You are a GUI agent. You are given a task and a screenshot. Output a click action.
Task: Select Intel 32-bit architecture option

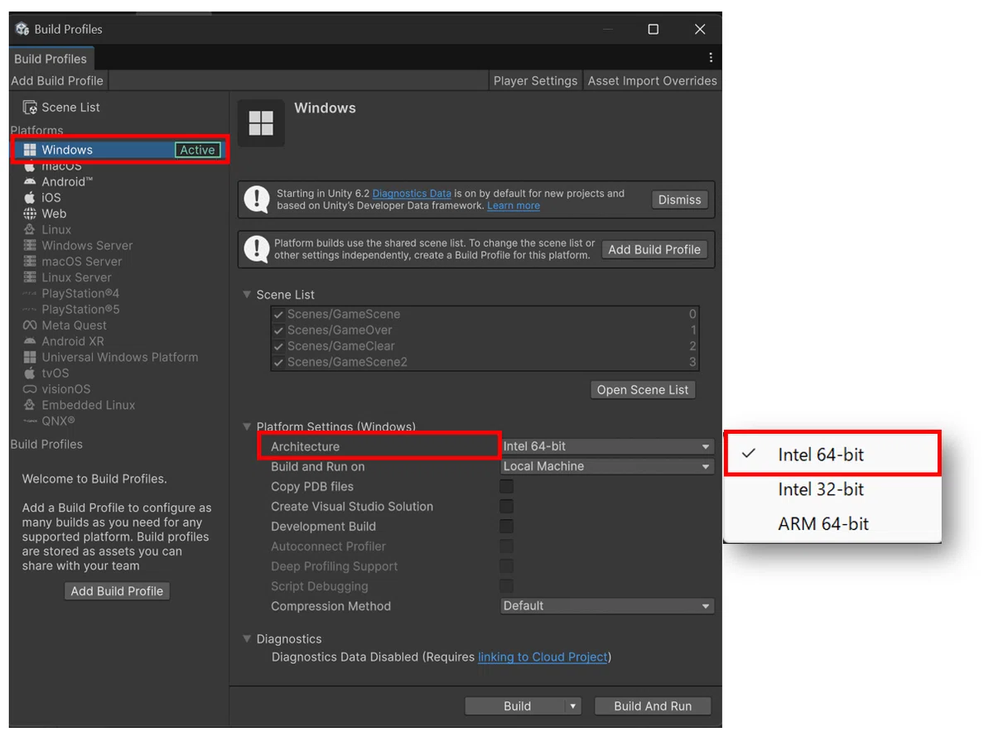point(833,489)
